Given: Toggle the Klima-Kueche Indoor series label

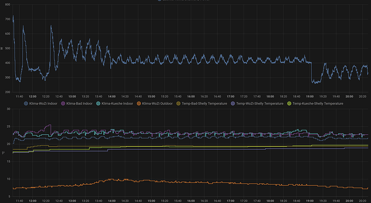Looking at the screenshot, I should click(x=117, y=104).
